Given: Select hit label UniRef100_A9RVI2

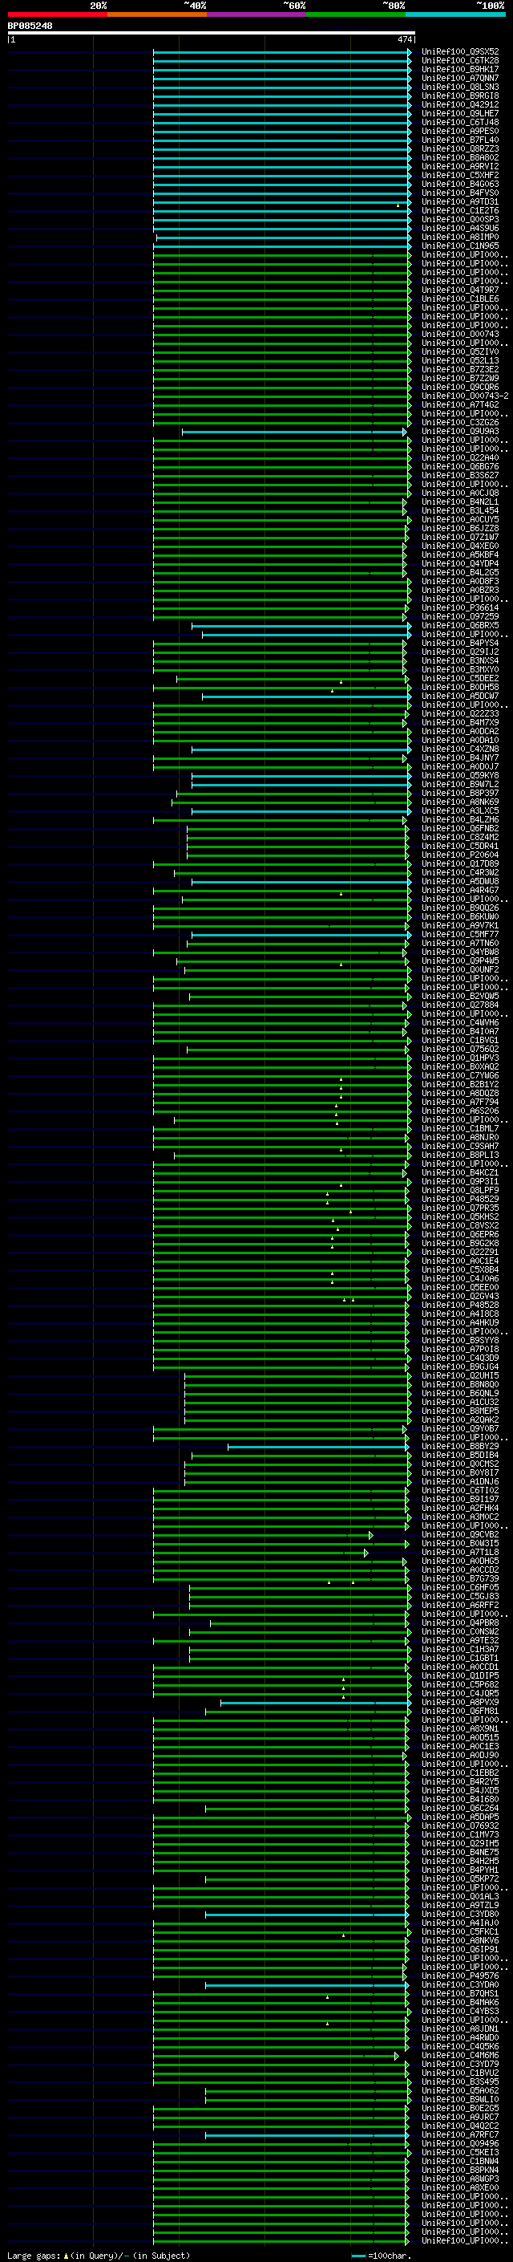Looking at the screenshot, I should click(x=460, y=166).
